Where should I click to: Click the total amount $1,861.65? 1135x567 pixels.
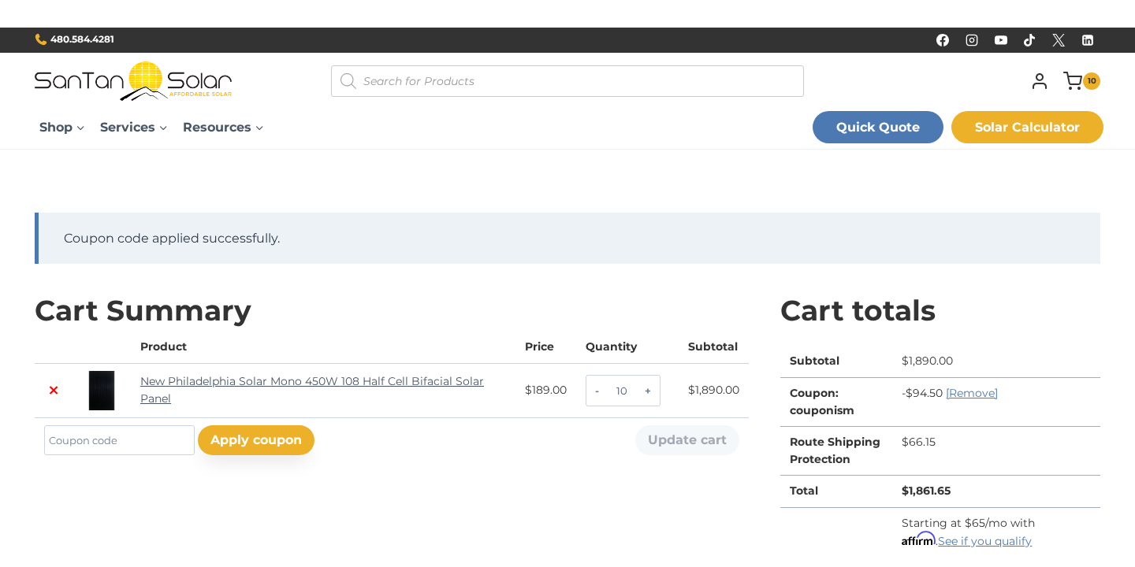pyautogui.click(x=926, y=491)
